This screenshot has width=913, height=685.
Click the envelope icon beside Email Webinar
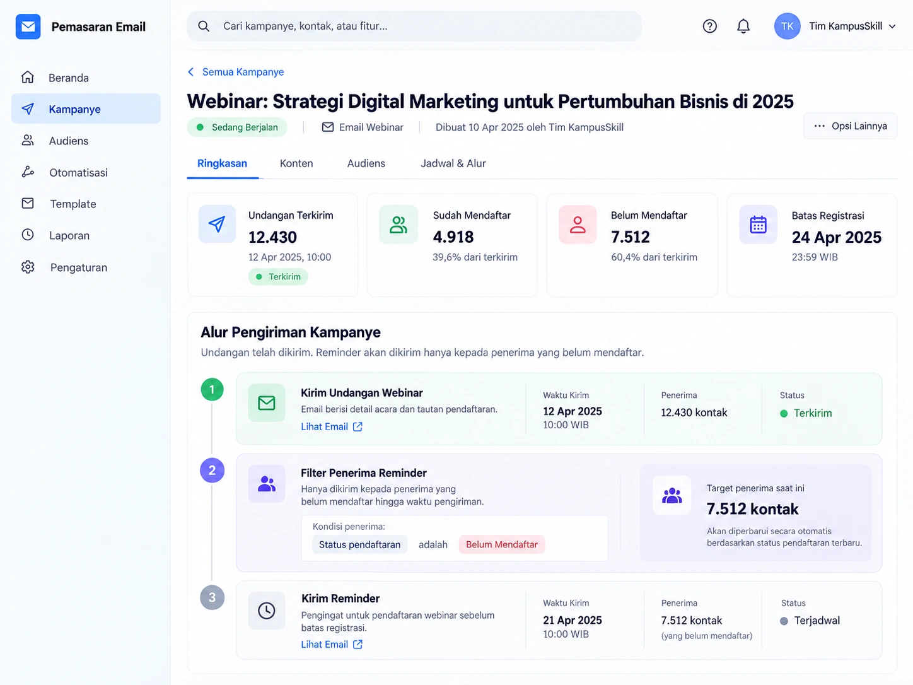(x=328, y=127)
